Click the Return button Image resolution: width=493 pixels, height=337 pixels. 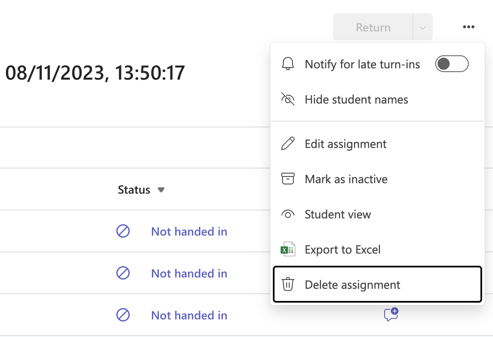(x=373, y=27)
